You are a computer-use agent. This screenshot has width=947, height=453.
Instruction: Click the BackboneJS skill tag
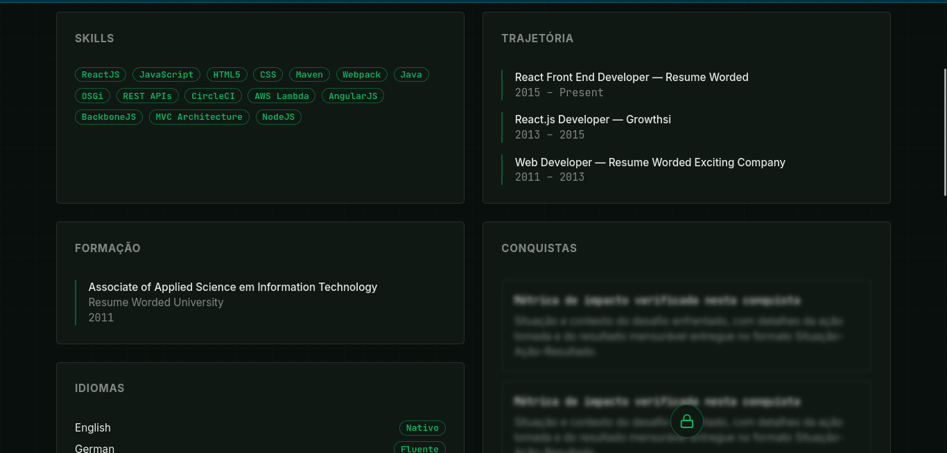pos(109,117)
